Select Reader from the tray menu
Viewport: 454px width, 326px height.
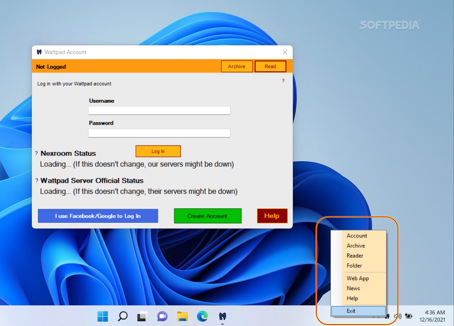pos(355,256)
